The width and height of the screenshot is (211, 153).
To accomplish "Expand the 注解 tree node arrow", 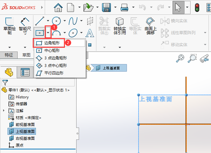I will click(4, 111).
